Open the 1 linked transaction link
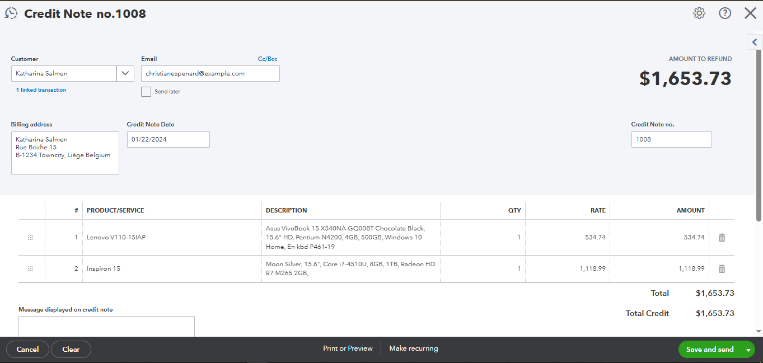Viewport: 763px width, 363px height. 41,90
